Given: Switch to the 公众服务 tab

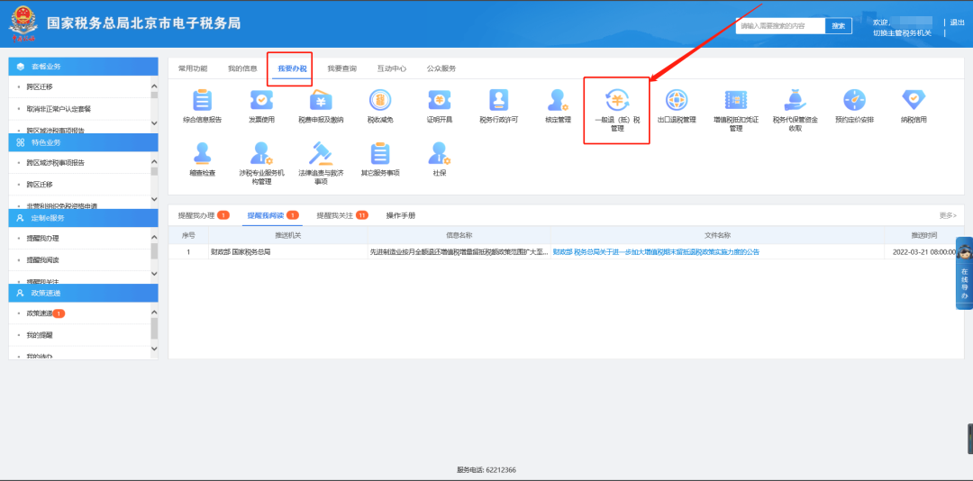Looking at the screenshot, I should click(x=441, y=68).
